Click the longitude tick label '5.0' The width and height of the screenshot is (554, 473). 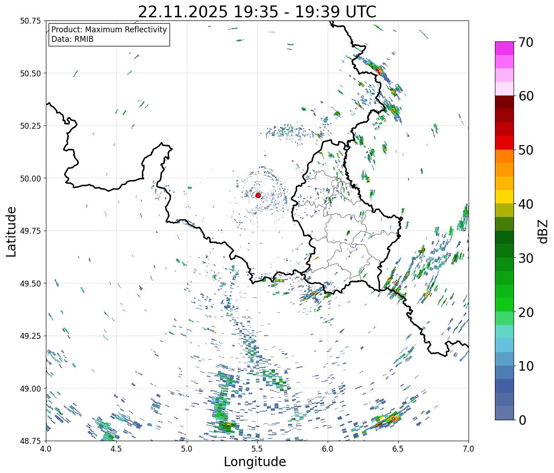point(187,449)
